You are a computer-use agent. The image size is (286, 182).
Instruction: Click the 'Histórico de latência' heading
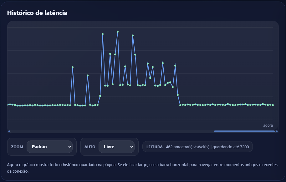37,13
